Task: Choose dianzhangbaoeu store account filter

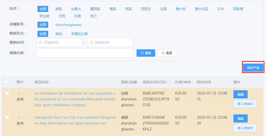Action: 69,25
